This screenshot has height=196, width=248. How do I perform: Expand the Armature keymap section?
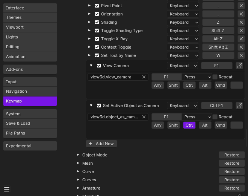(78, 188)
